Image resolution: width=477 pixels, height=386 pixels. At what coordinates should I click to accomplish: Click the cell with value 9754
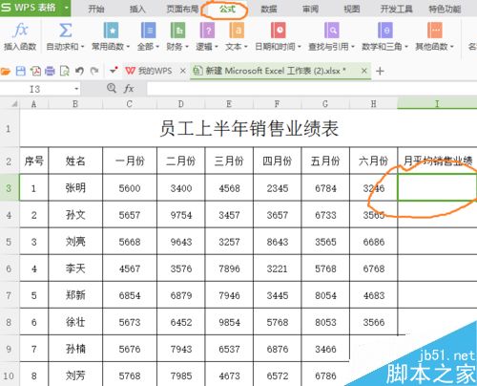181,215
